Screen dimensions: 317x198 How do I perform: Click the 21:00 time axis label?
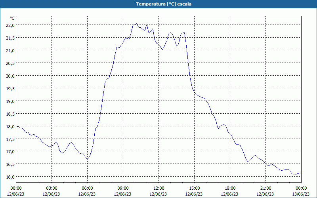265,188
